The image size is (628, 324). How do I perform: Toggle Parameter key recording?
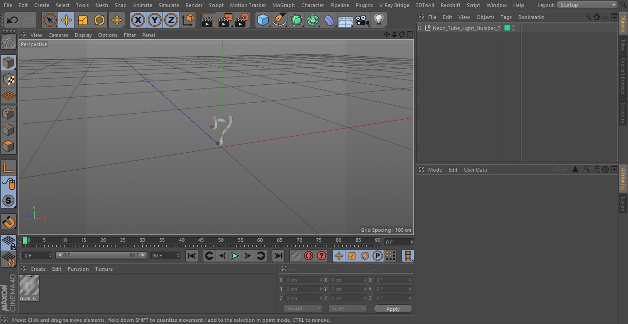[377, 256]
